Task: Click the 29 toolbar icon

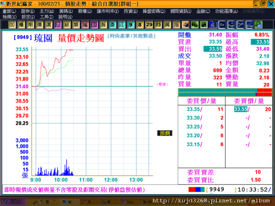Action: pyautogui.click(x=149, y=25)
